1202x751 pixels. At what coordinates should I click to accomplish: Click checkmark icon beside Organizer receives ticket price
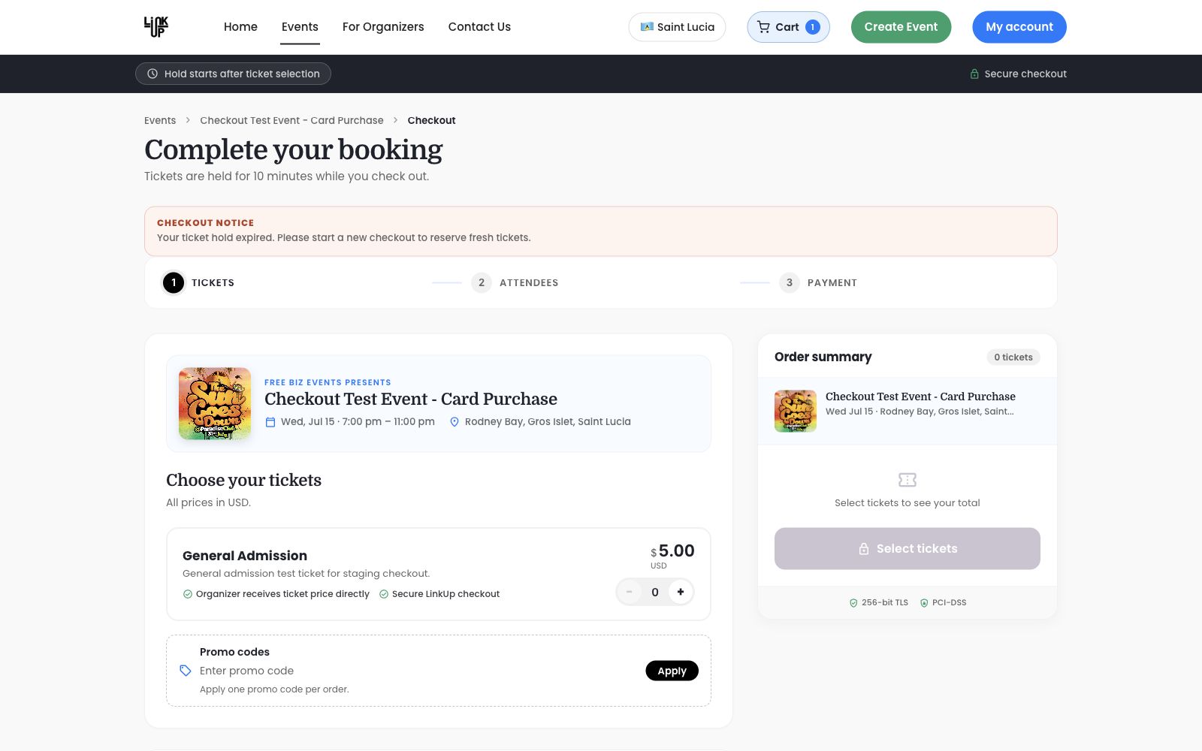click(188, 594)
